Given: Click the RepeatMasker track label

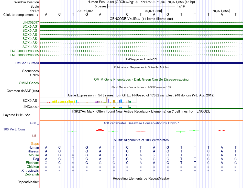Looking at the screenshot, I should (x=28, y=182).
